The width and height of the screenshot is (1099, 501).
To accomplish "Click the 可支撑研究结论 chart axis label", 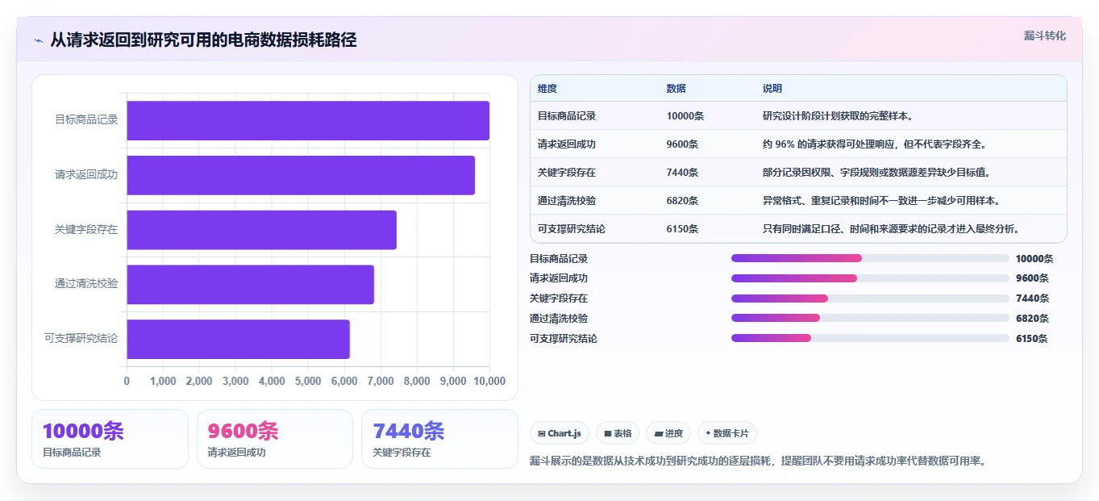I will pos(81,338).
